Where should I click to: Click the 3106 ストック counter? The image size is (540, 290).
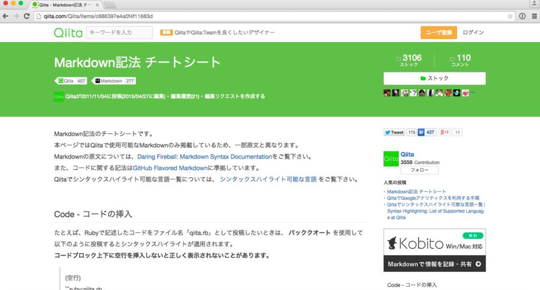(409, 60)
